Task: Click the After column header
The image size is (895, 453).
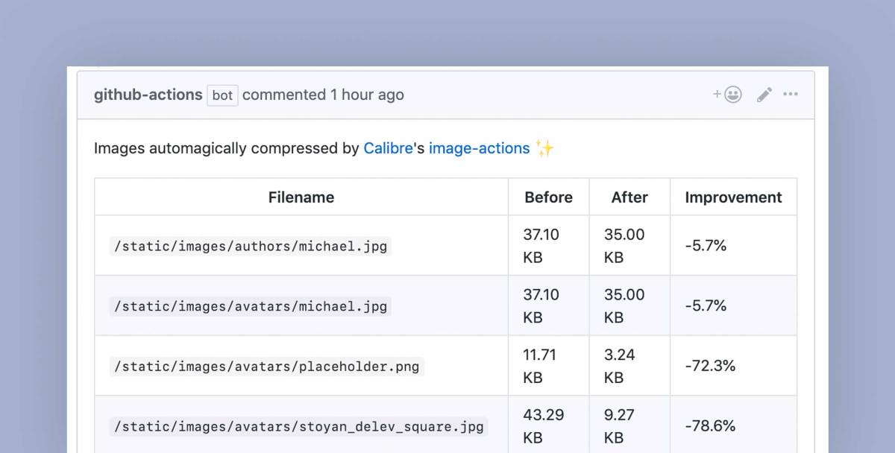Action: (629, 197)
